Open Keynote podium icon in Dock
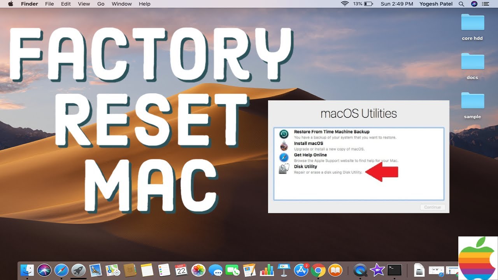 coord(284,270)
